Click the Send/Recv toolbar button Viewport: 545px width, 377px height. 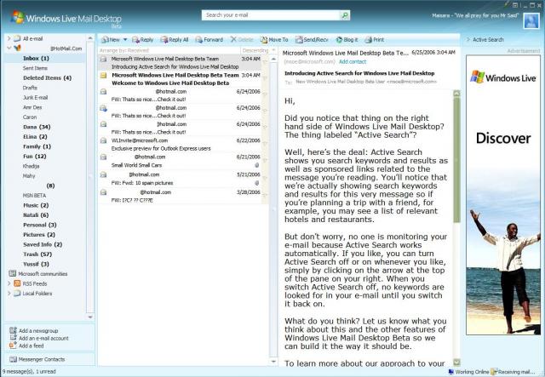[312, 40]
